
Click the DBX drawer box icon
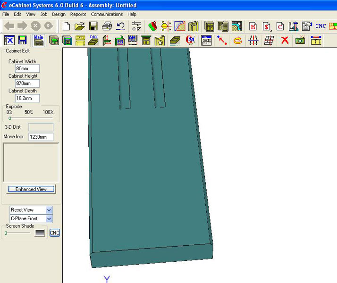pos(94,41)
